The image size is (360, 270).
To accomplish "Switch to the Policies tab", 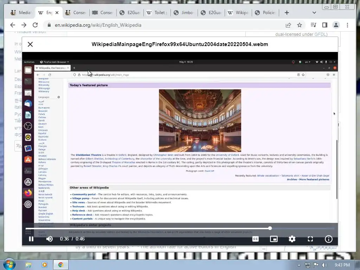I will click(265, 13).
